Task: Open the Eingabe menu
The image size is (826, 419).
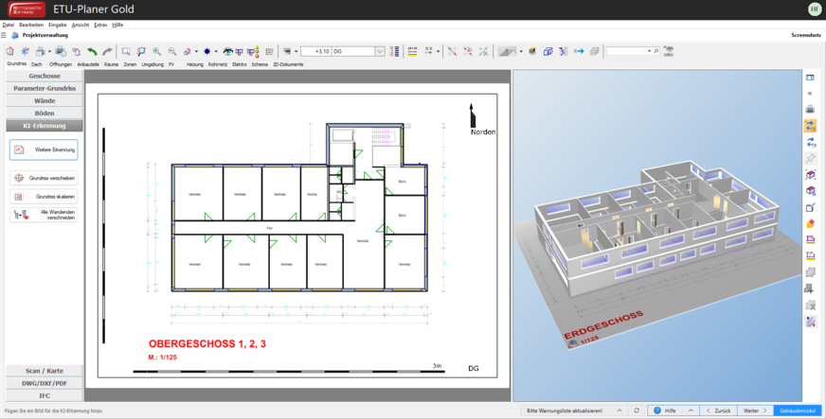Action: click(58, 25)
